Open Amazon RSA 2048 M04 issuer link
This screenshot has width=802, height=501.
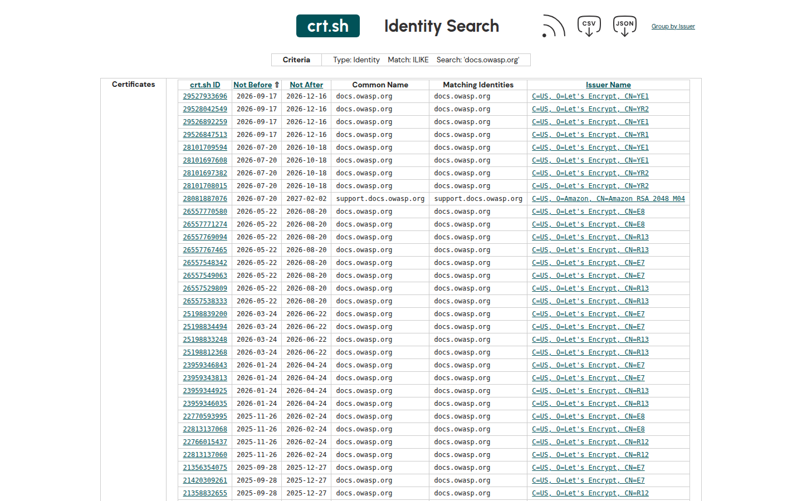click(x=608, y=199)
